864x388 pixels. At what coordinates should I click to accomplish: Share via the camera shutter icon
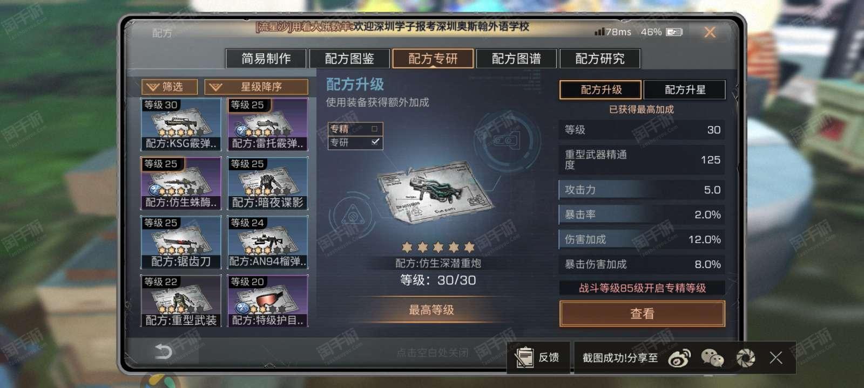coord(746,358)
